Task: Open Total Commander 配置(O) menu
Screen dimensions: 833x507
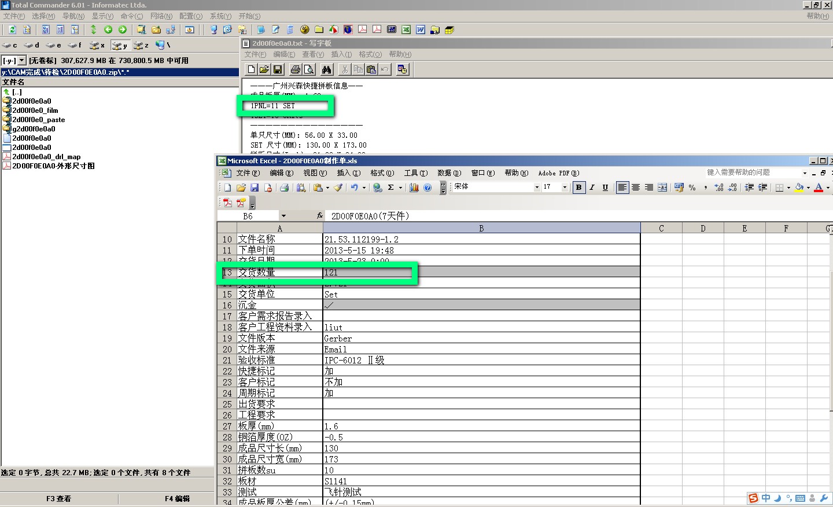Action: click(x=191, y=16)
